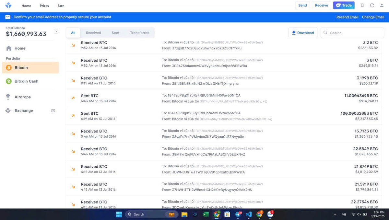Click the Resend Email link
The height and width of the screenshot is (220, 389).
pyautogui.click(x=348, y=17)
